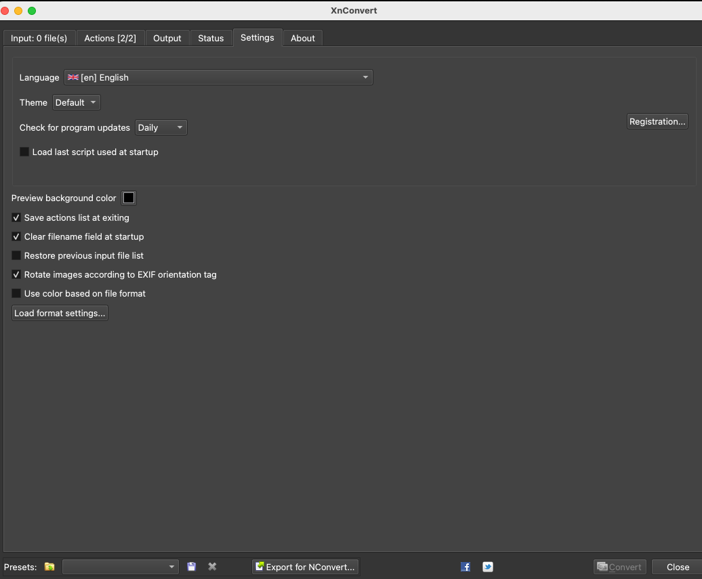Click the green macOS zoom window button
Screen dimensions: 702x579
click(x=32, y=11)
